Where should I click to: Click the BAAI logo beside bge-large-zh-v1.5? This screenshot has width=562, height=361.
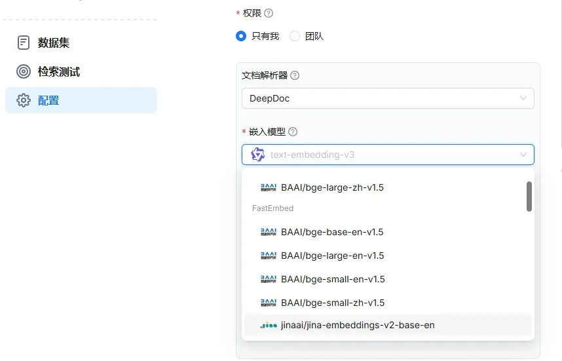269,187
